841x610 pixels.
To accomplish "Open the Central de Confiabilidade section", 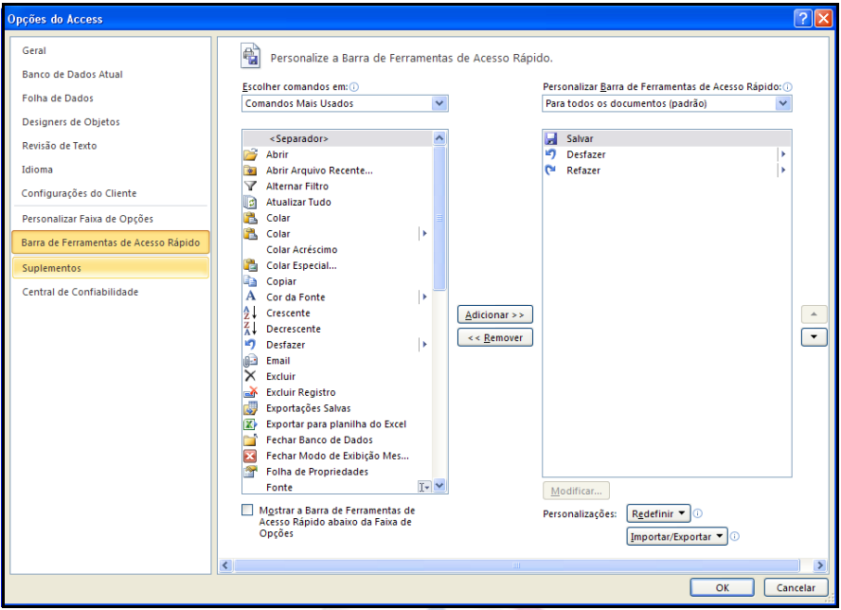I will (81, 292).
